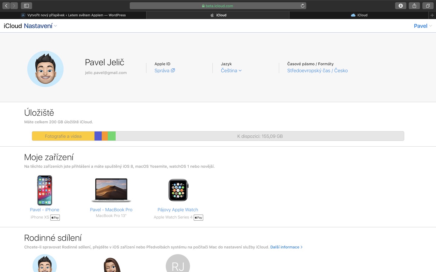The height and width of the screenshot is (272, 436).
Task: Reload the page with the refresh icon
Action: tap(302, 6)
